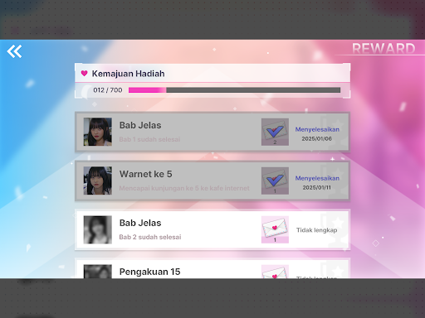
Task: Click the 2025/01/06 completion date
Action: [316, 138]
